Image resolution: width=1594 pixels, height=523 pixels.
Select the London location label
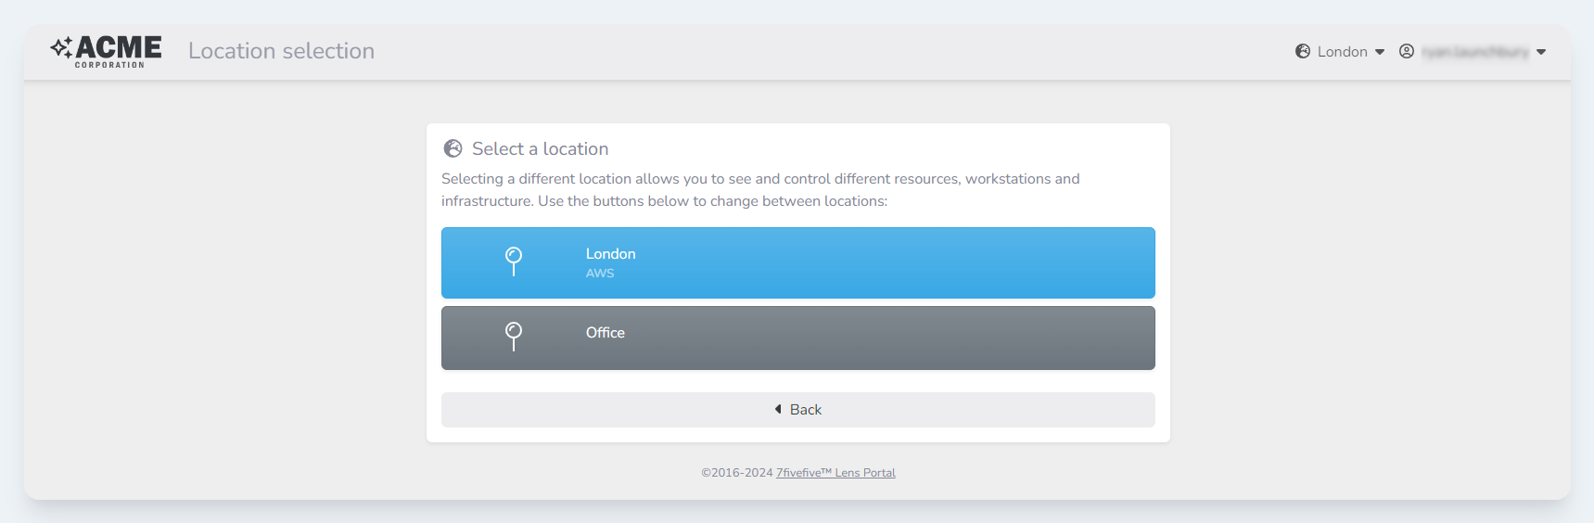click(610, 254)
